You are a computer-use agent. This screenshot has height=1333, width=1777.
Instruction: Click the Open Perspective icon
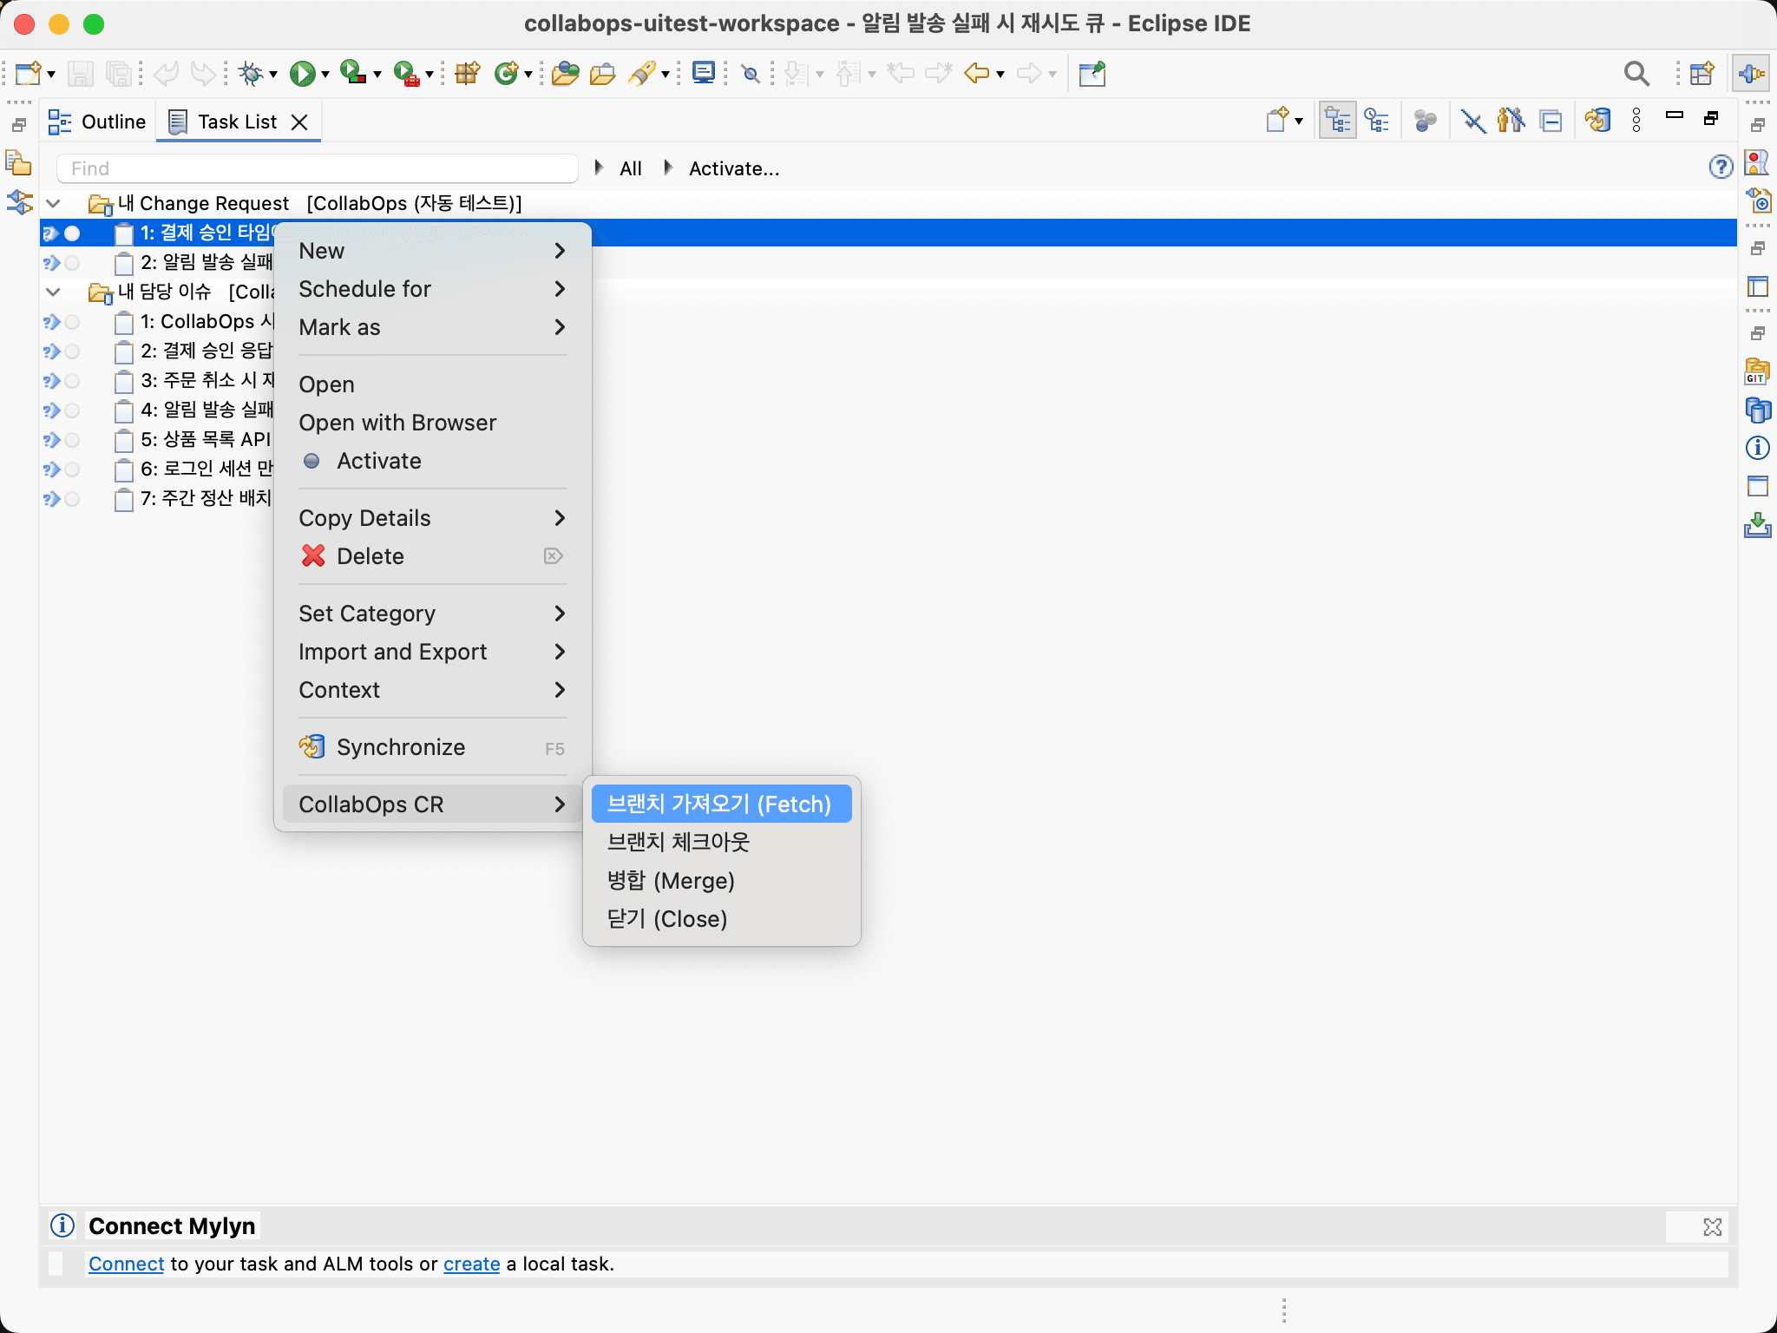(x=1702, y=74)
